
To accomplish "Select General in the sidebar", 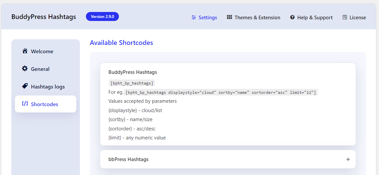I will (x=45, y=69).
